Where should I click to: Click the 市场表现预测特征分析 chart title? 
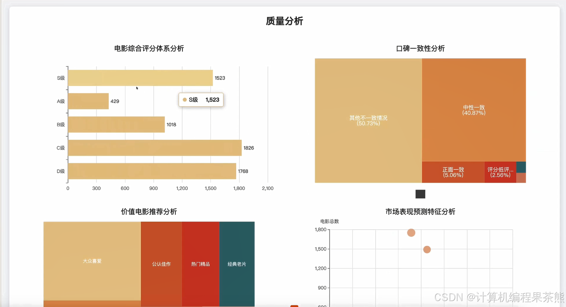pyautogui.click(x=420, y=211)
